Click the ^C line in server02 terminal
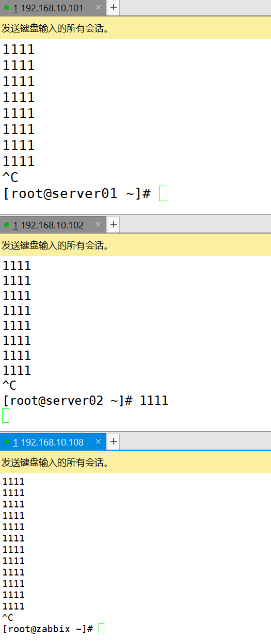The width and height of the screenshot is (271, 642). (x=10, y=386)
